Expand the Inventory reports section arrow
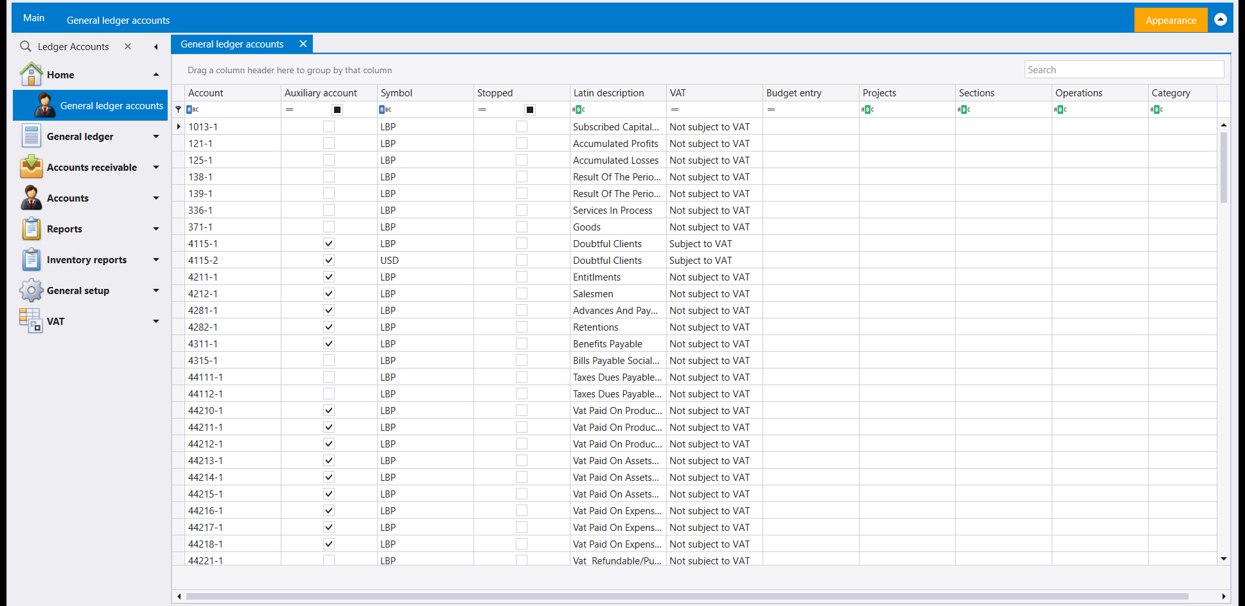This screenshot has height=606, width=1245. (156, 259)
